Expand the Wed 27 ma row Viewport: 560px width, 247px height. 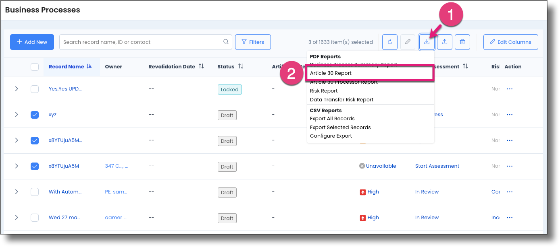tap(17, 218)
